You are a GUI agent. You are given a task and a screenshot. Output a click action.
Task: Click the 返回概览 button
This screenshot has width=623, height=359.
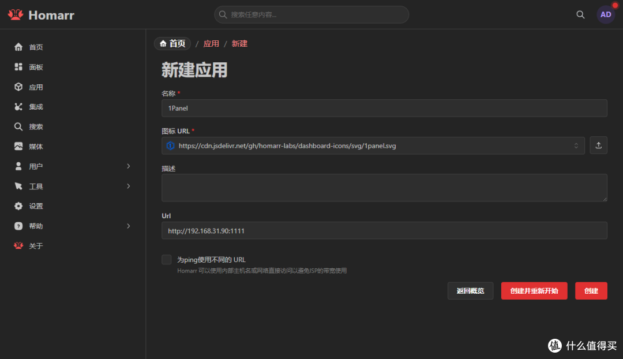tap(471, 291)
